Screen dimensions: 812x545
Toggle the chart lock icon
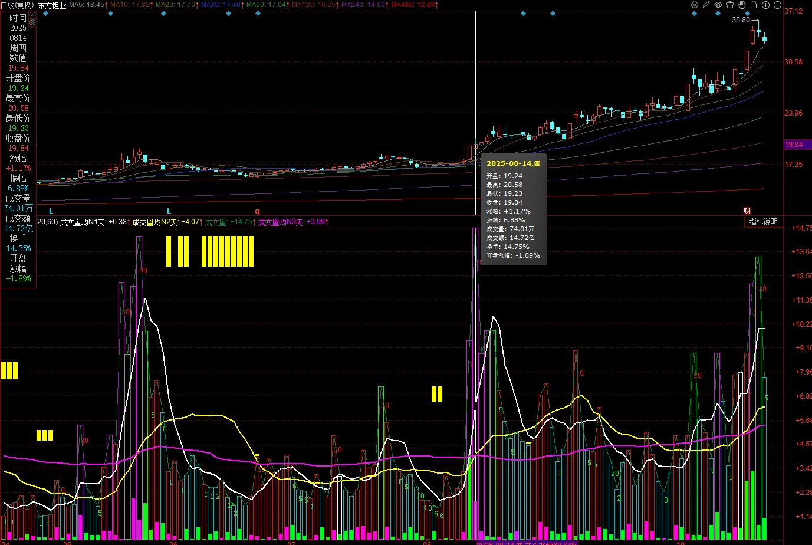pyautogui.click(x=754, y=5)
